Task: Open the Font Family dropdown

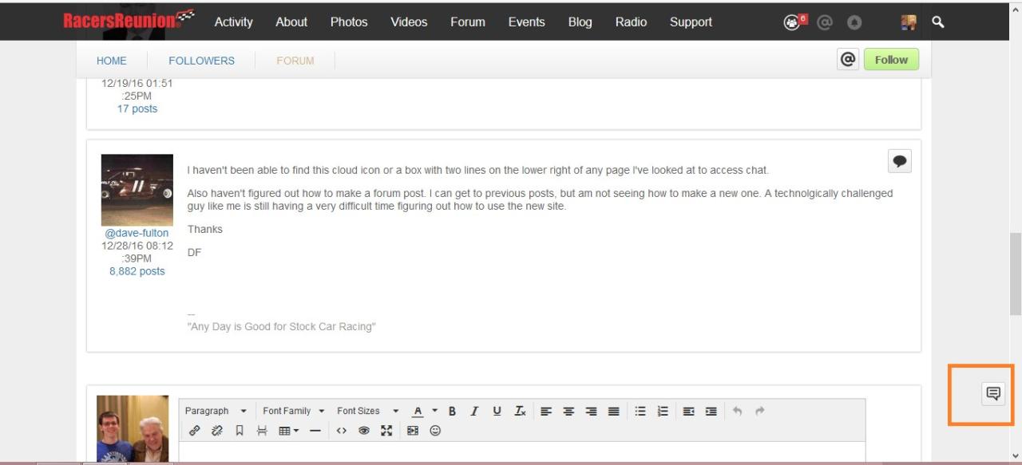Action: coord(293,411)
